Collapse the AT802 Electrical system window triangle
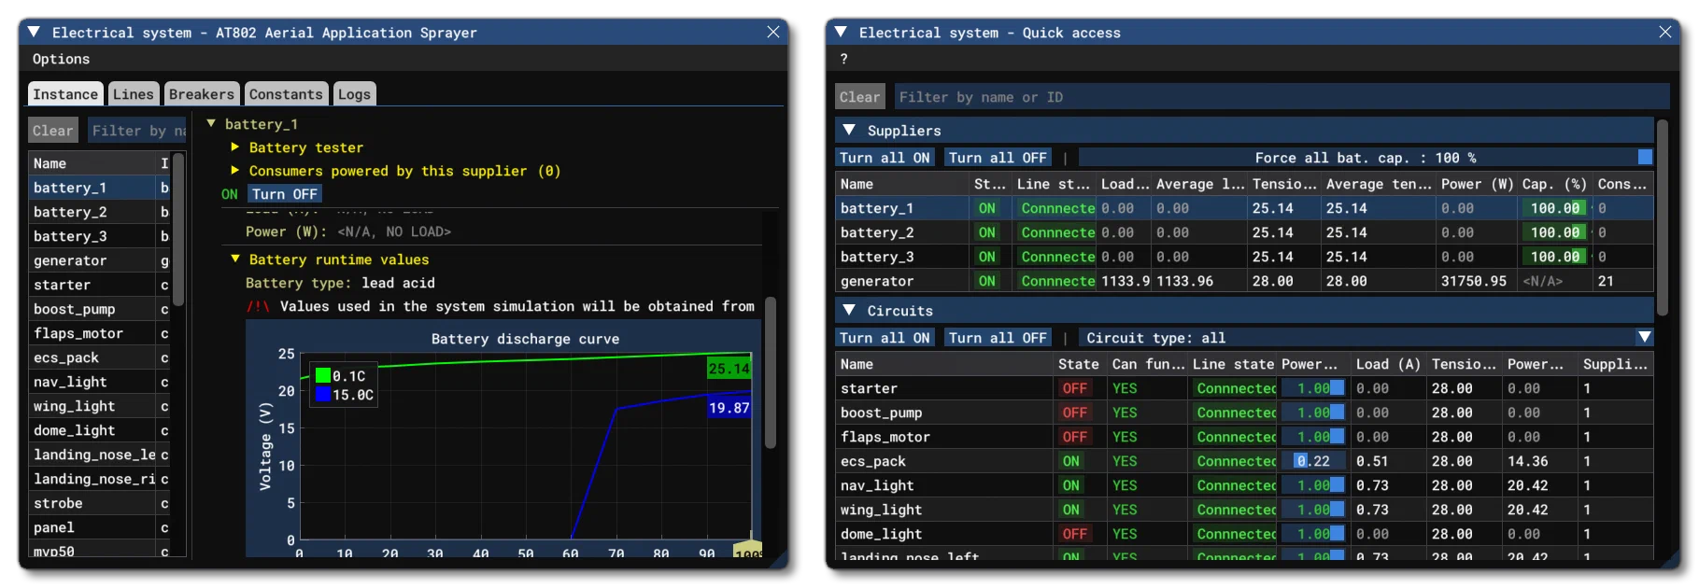Screen dimensions: 1699x588 click(34, 32)
